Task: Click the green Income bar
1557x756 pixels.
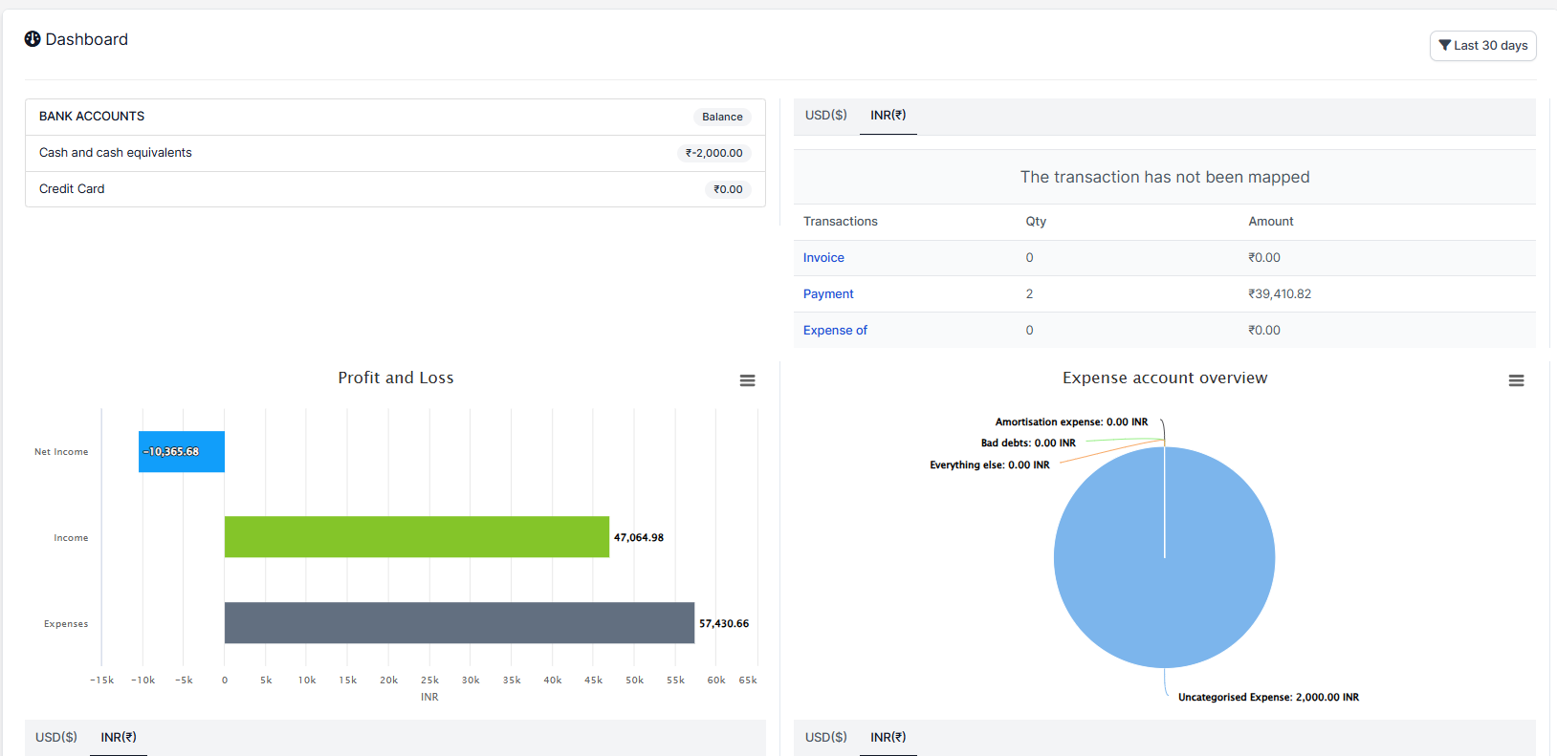Action: pos(416,537)
